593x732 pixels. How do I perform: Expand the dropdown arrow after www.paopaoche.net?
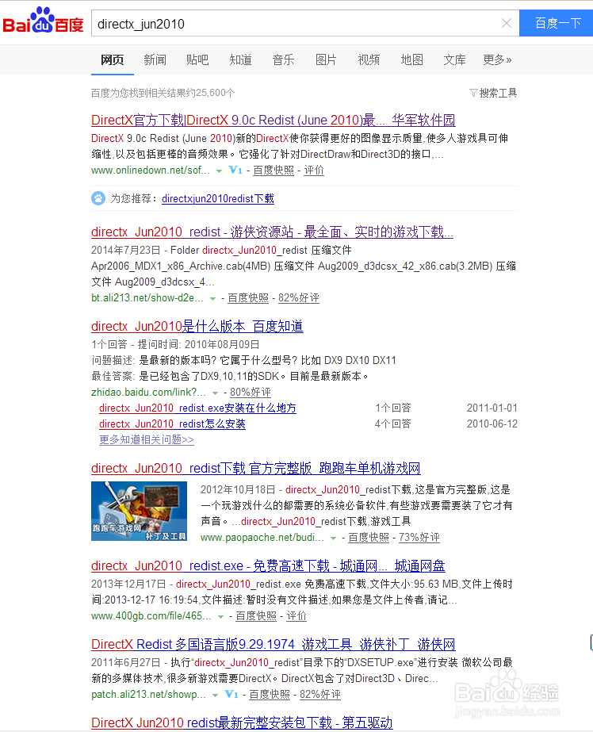point(333,538)
